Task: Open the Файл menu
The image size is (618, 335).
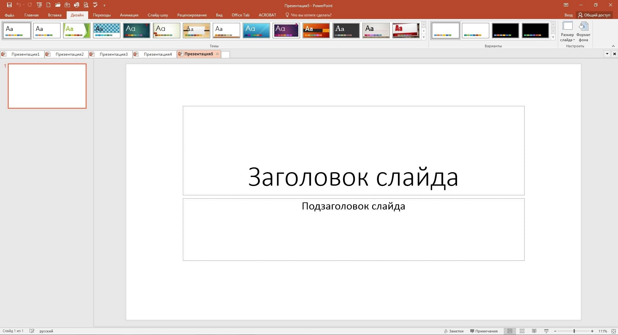Action: click(9, 15)
